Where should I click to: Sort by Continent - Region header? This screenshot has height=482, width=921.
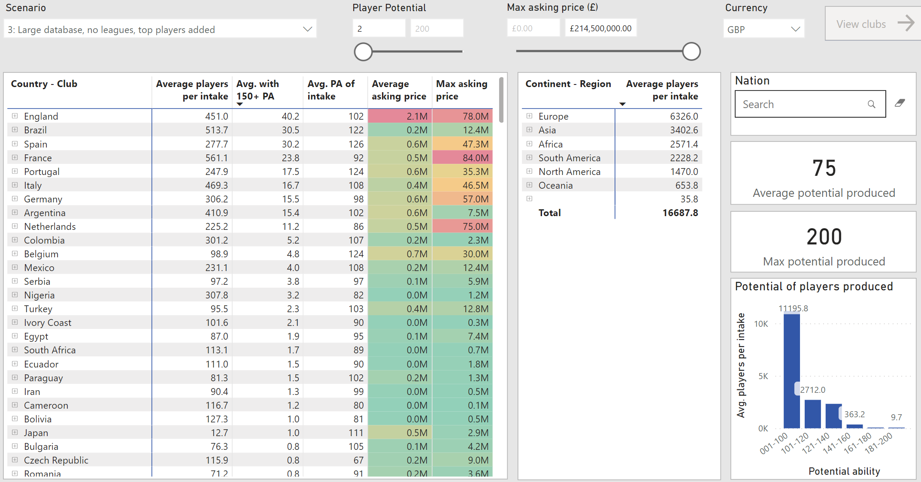click(568, 84)
